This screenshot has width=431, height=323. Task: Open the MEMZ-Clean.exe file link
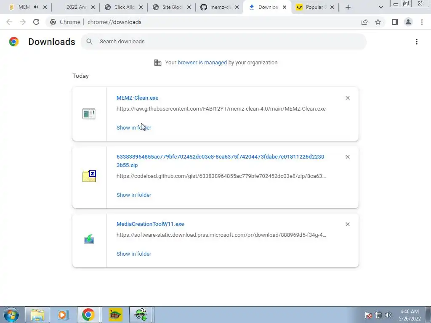tap(138, 98)
